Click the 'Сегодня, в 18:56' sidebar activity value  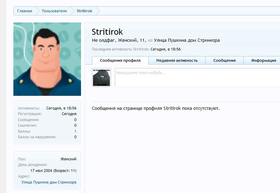pos(61,108)
